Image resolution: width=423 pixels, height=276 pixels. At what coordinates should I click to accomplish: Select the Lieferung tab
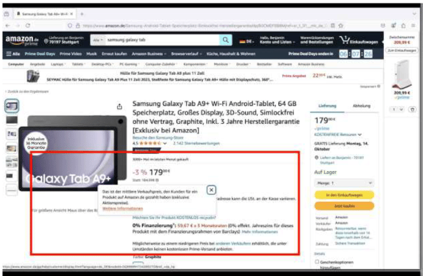tap(328, 105)
